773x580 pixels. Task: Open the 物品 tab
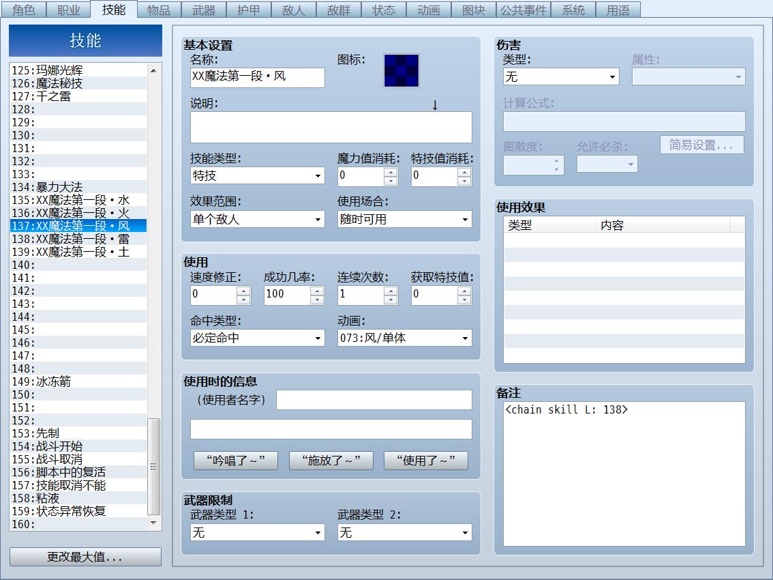click(x=159, y=10)
